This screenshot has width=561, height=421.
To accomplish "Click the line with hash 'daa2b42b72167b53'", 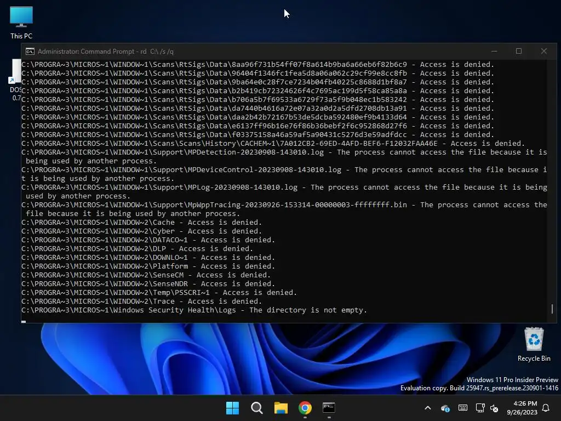I will point(257,117).
